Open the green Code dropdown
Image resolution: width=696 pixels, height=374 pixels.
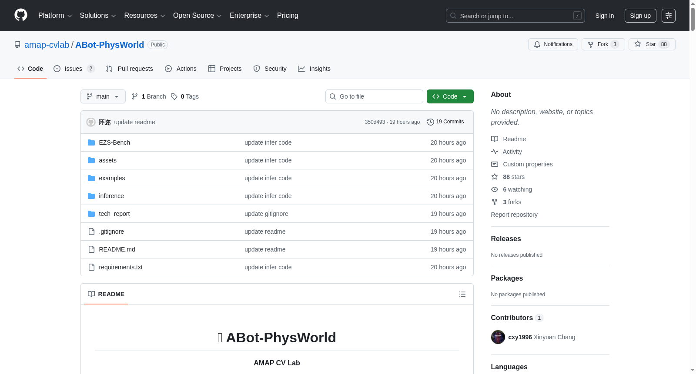point(450,96)
